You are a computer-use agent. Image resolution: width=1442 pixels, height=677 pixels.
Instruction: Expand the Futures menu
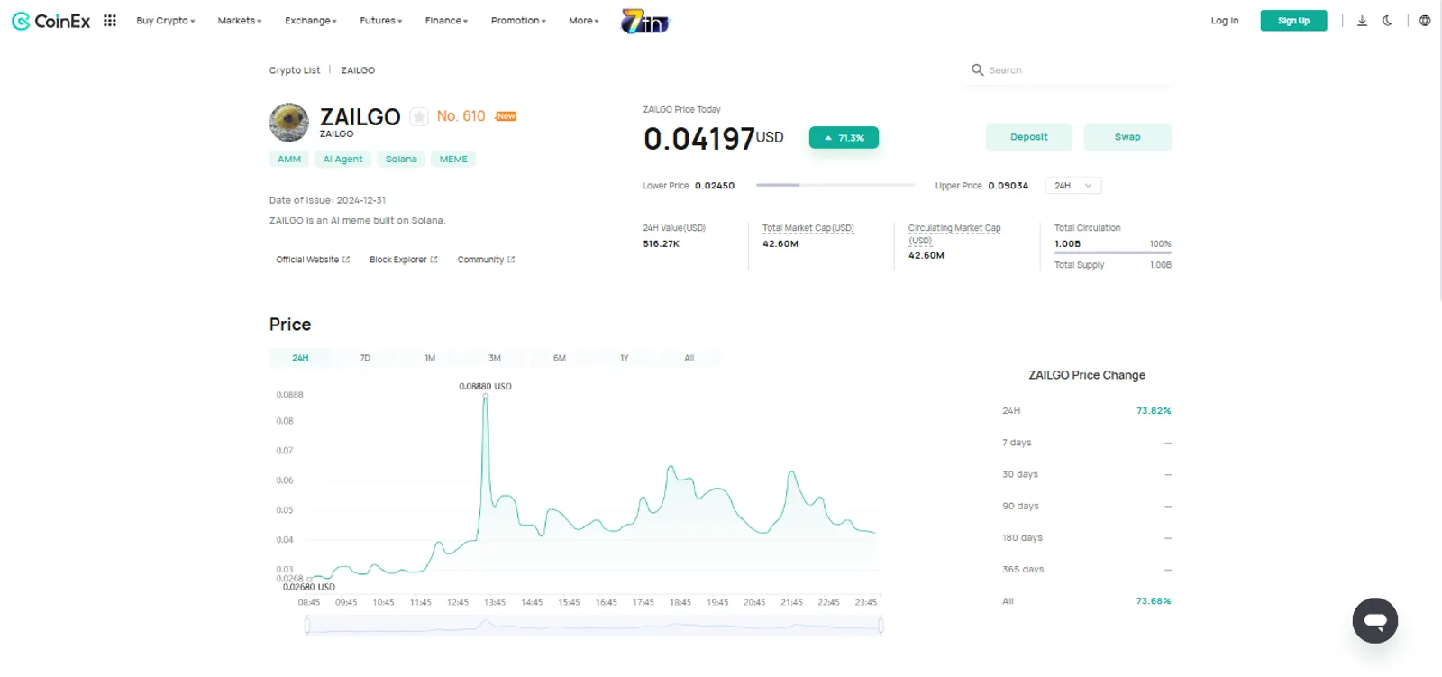tap(381, 21)
